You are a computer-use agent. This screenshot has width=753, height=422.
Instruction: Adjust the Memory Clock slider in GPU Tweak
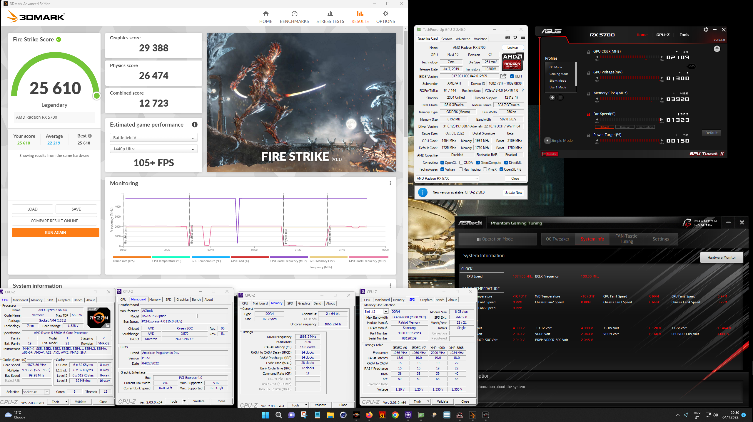pos(629,99)
